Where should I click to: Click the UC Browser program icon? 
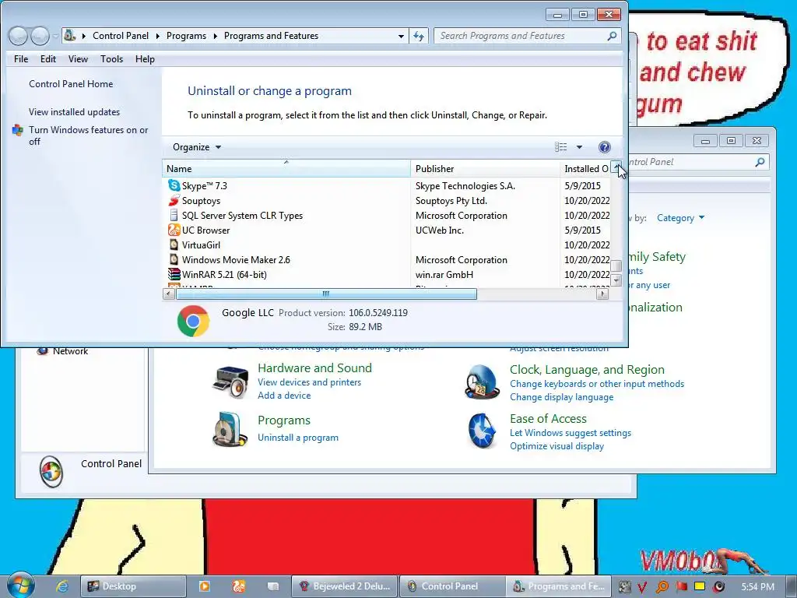click(174, 230)
